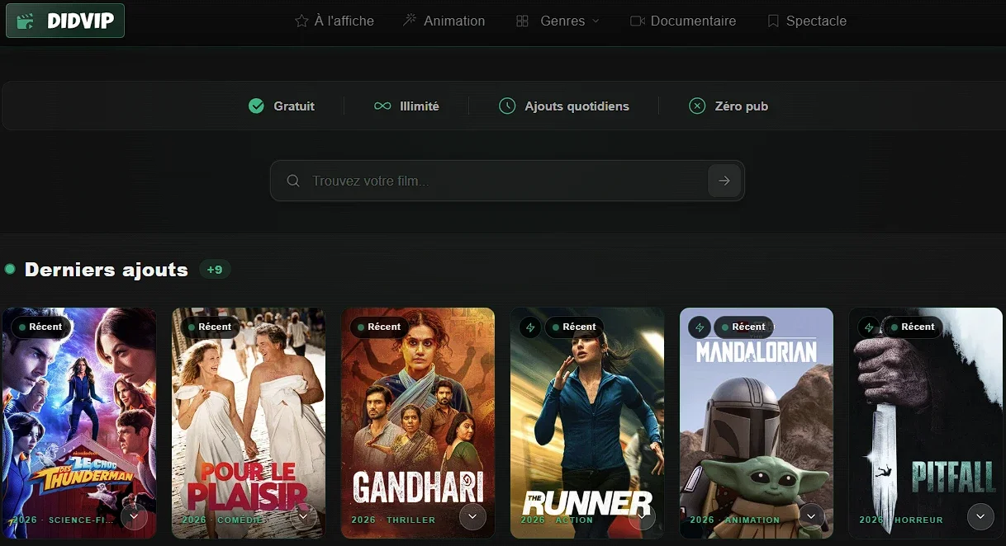Click the "2026 · THRILLER" label on Gandhari

pyautogui.click(x=393, y=520)
